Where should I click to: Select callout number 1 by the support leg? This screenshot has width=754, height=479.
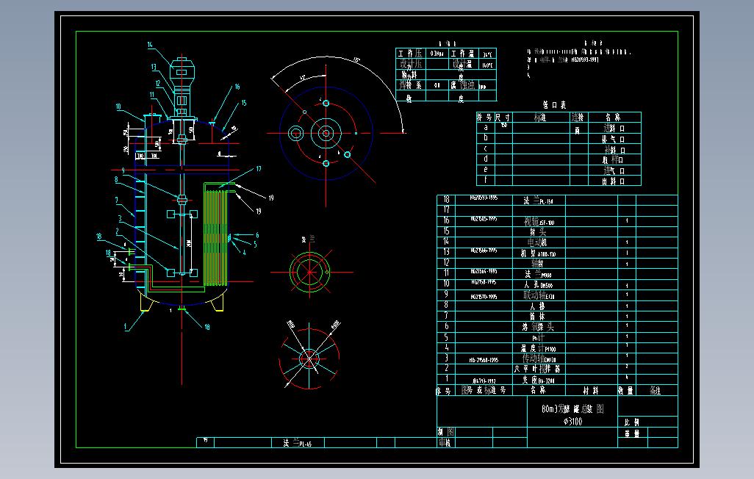(x=126, y=327)
